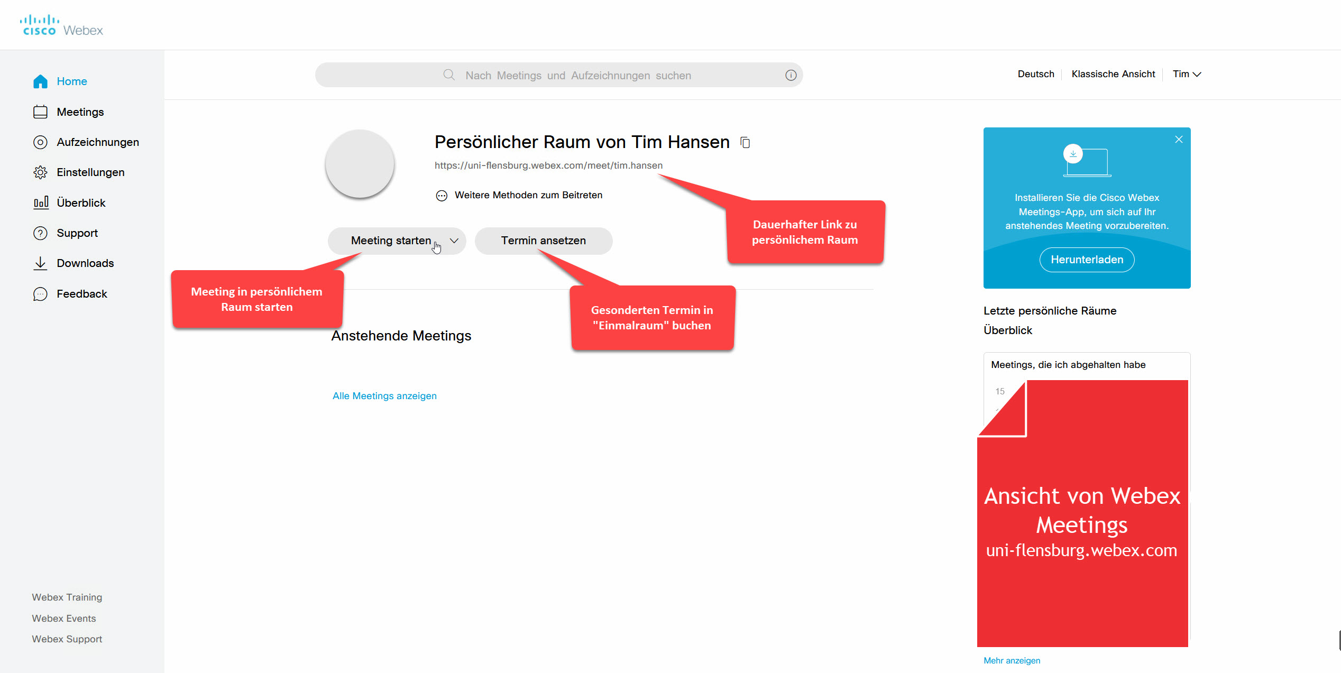Click the Aufzeichnungen recordings icon
This screenshot has height=673, width=1341.
[40, 142]
